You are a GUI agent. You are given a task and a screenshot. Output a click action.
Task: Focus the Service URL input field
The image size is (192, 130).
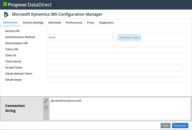pyautogui.click(x=115, y=31)
